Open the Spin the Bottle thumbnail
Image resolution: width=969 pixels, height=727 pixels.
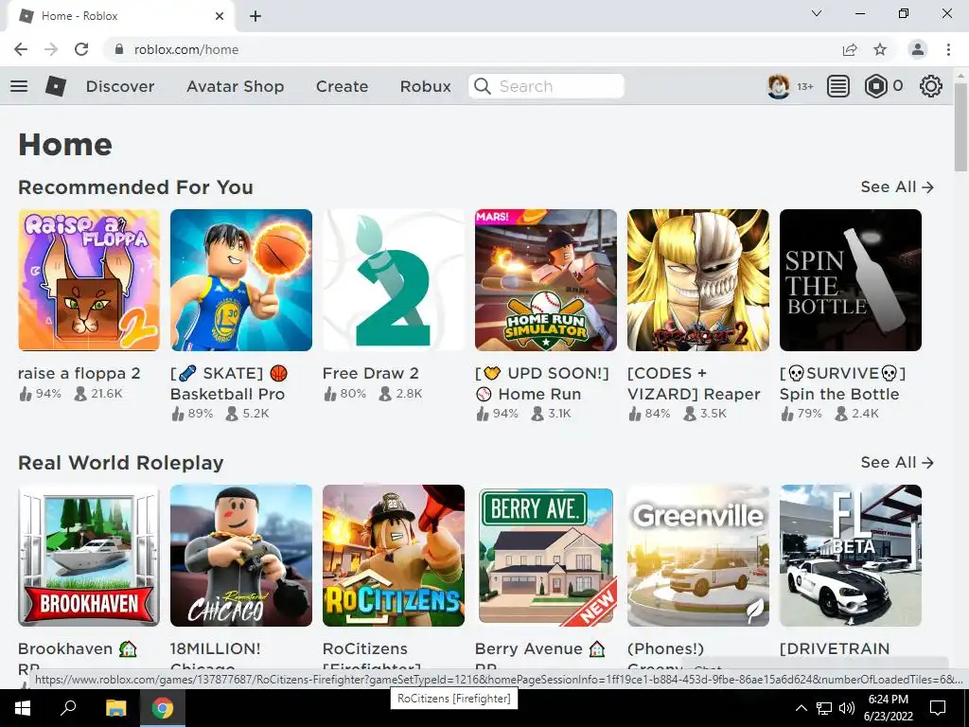[x=851, y=280]
